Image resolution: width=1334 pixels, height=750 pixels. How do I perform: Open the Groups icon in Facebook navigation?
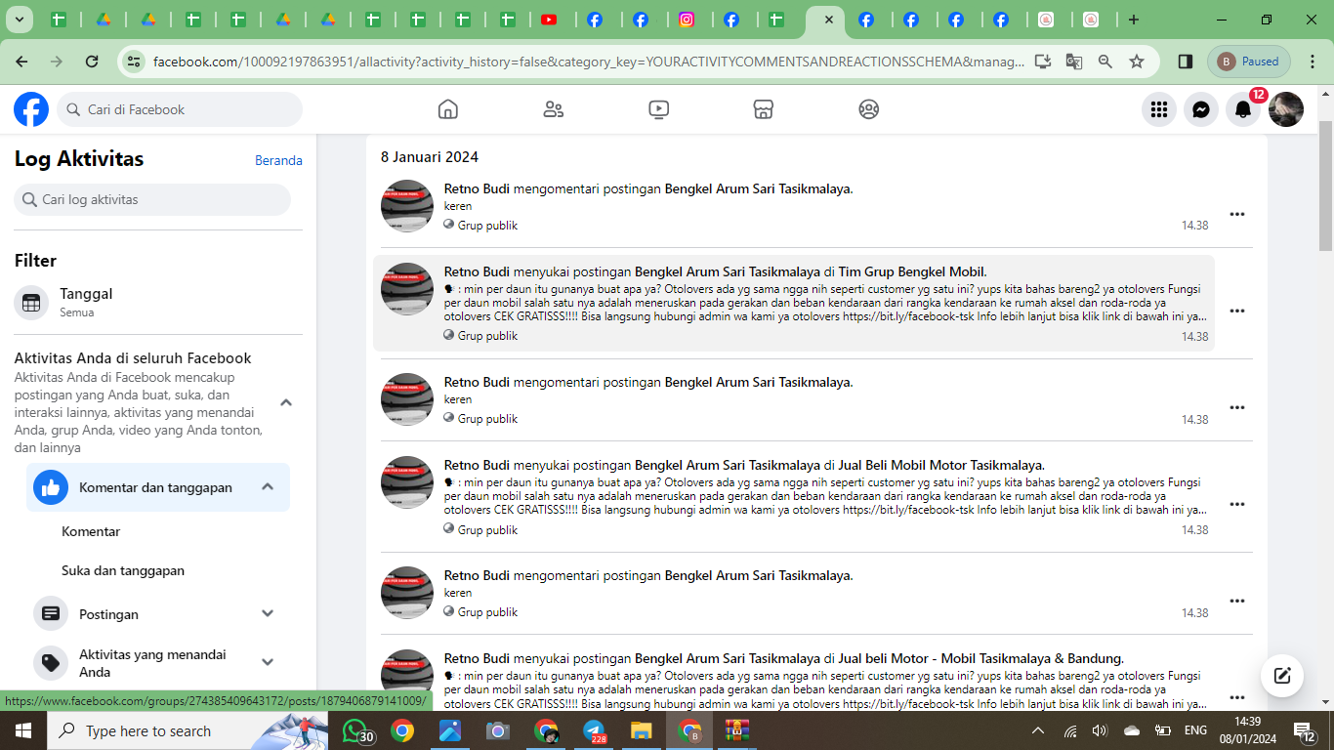click(x=869, y=109)
